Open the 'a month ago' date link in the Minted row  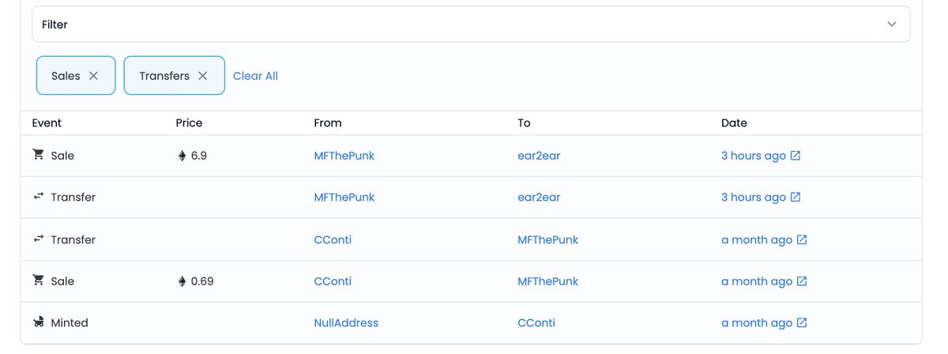pyautogui.click(x=757, y=323)
